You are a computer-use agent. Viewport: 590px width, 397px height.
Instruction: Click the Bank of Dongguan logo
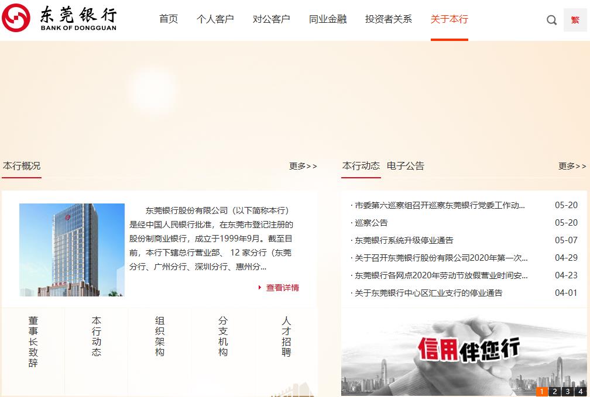[59, 18]
